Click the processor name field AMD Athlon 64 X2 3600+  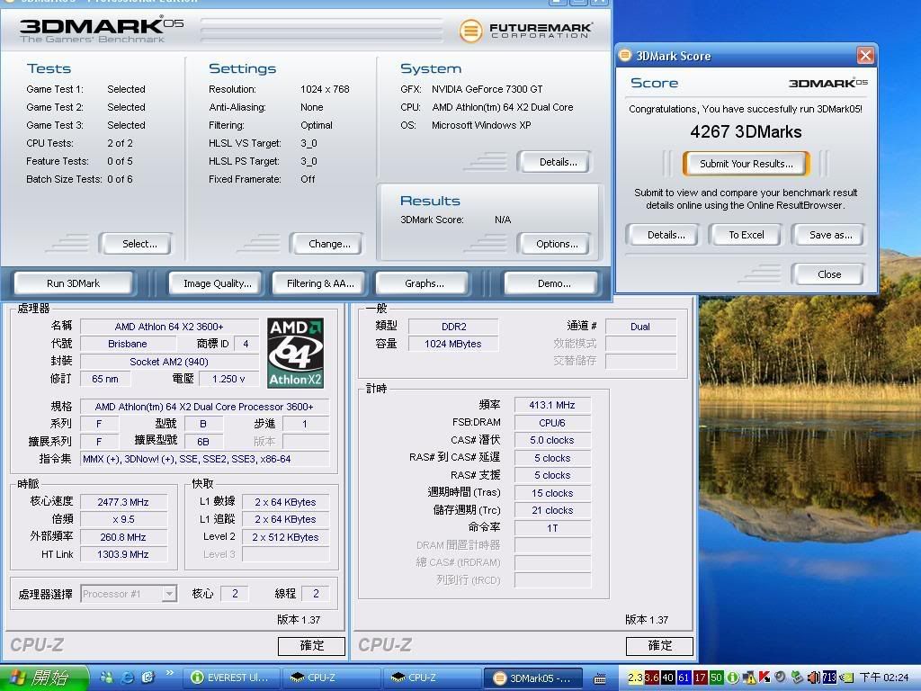click(x=169, y=327)
